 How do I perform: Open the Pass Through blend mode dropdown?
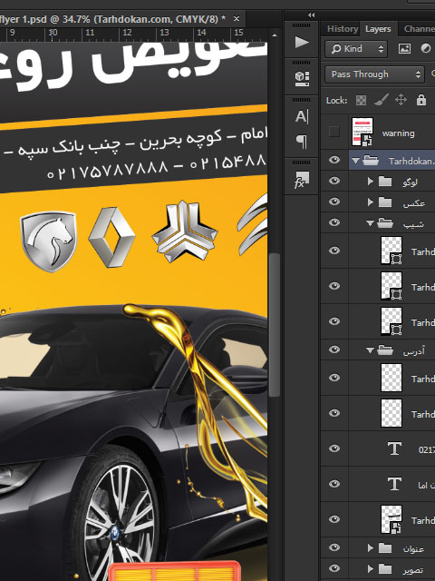[374, 74]
